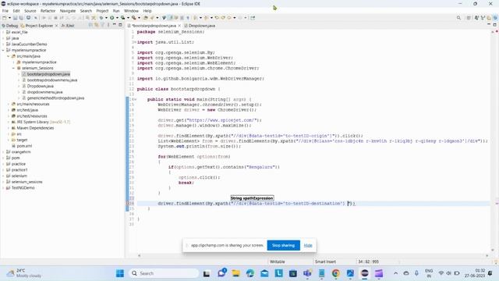Screen dimensions: 499x281
Task: Click the Stop sharing button
Action: (x=283, y=245)
